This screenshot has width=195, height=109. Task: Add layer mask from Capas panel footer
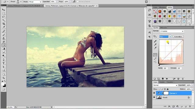coord(173,106)
